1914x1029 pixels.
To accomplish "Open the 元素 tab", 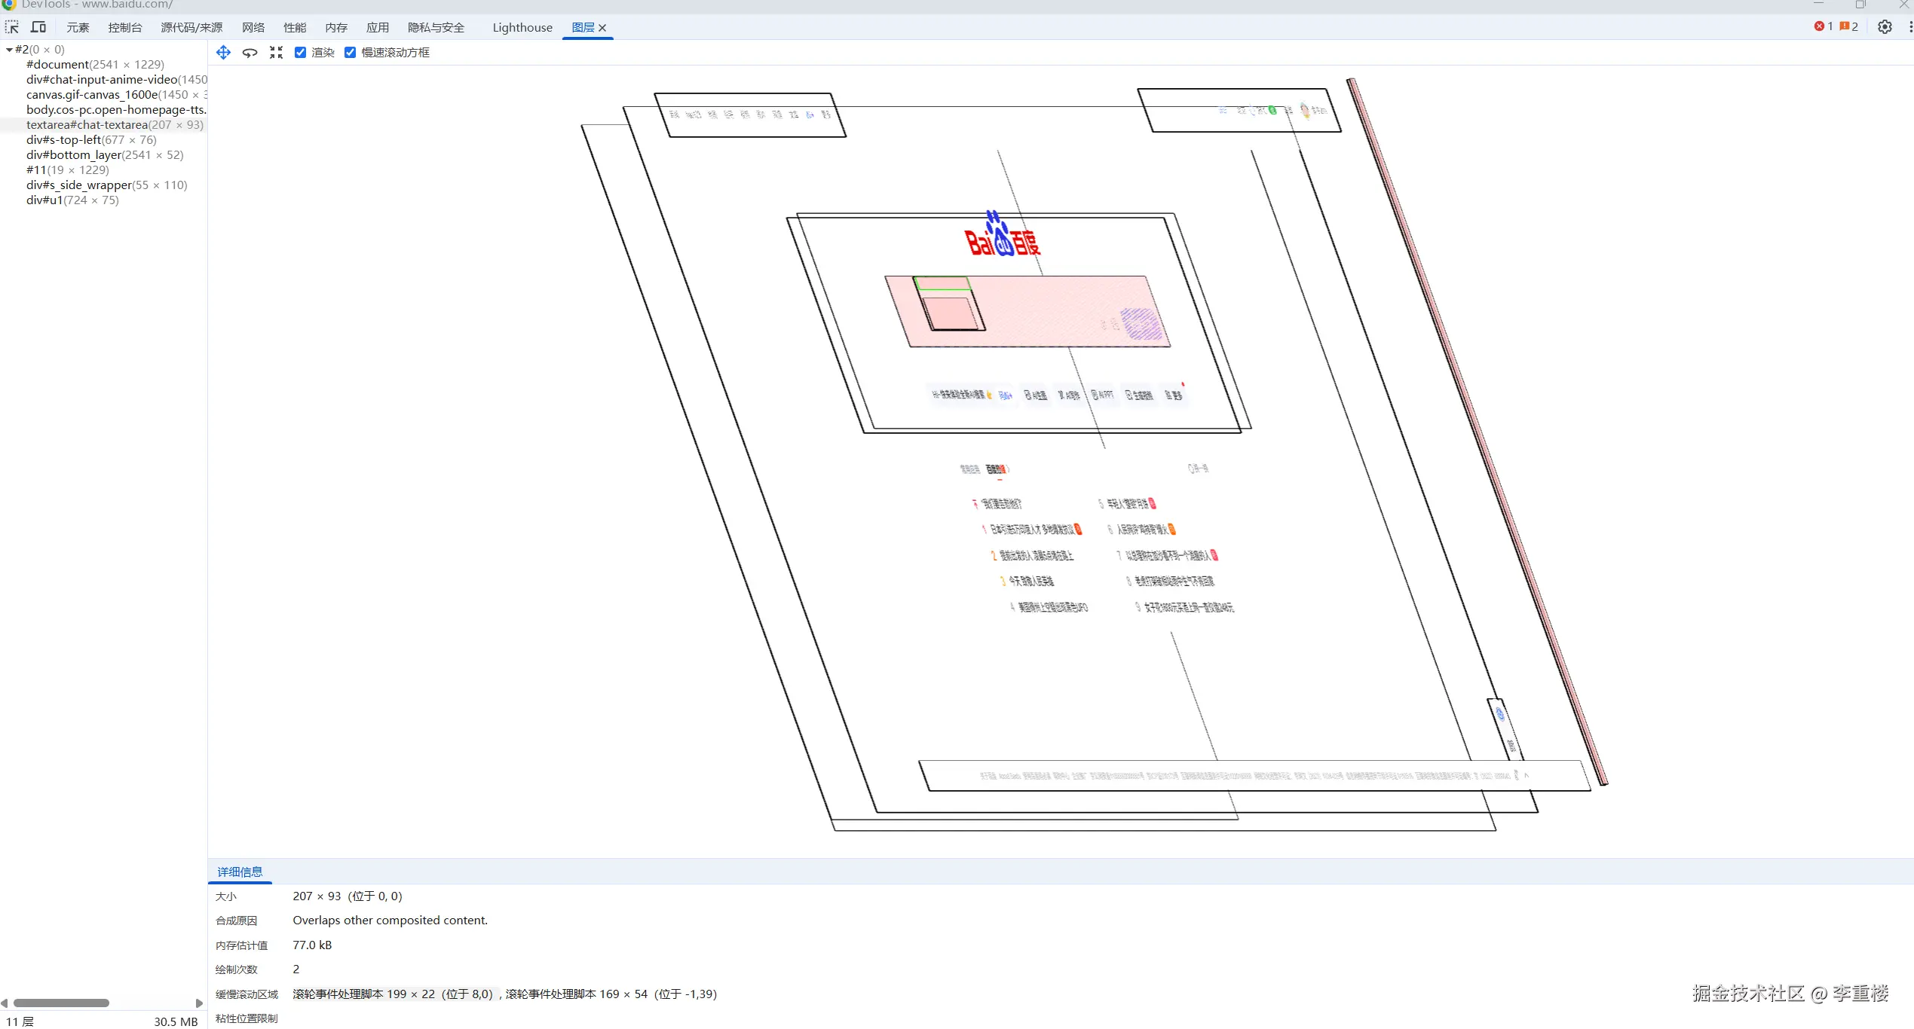I will 78,27.
